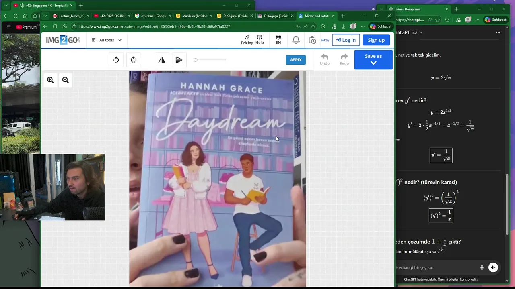The height and width of the screenshot is (289, 515).
Task: Switch to the Lecture_Notes tab
Action: click(x=71, y=16)
